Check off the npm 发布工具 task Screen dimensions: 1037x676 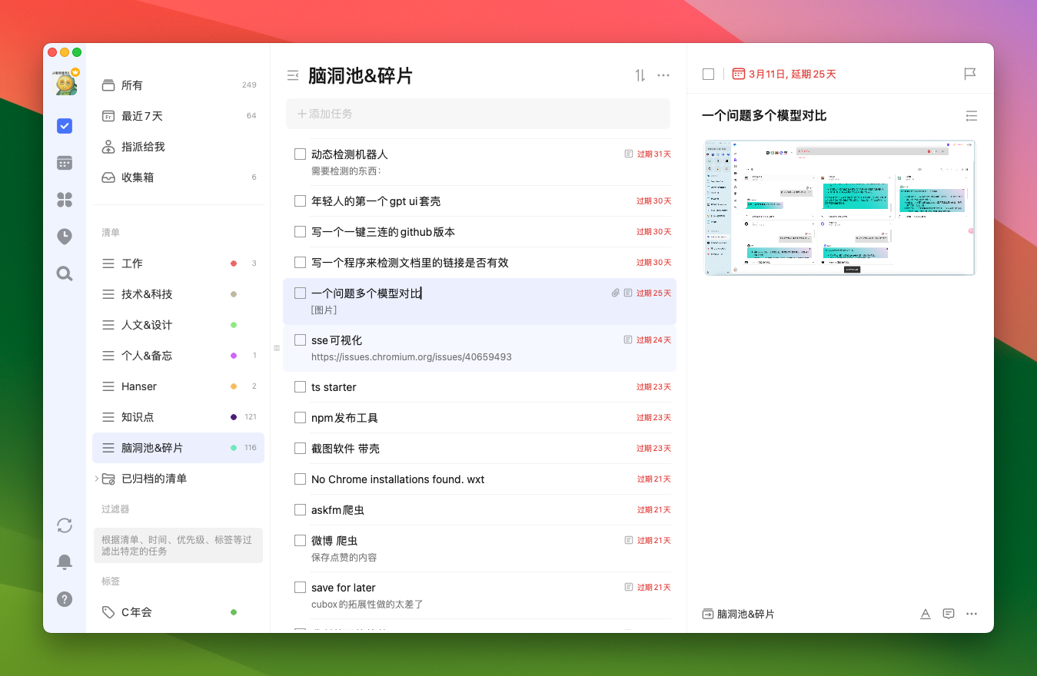(300, 418)
